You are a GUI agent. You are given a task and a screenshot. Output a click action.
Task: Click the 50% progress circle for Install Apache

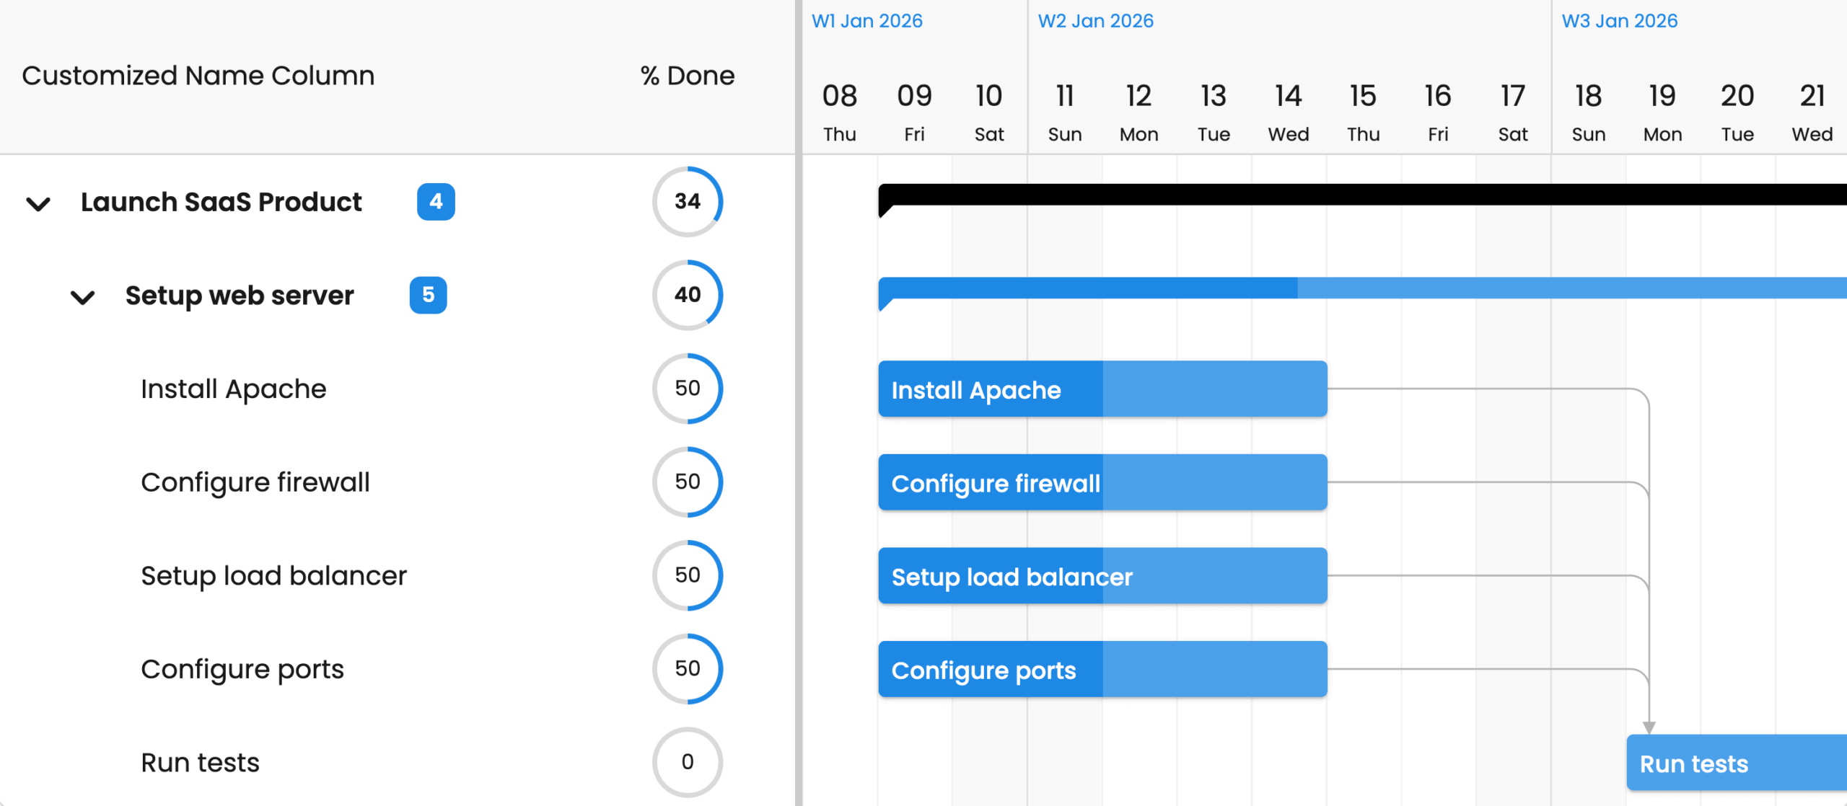pyautogui.click(x=687, y=388)
